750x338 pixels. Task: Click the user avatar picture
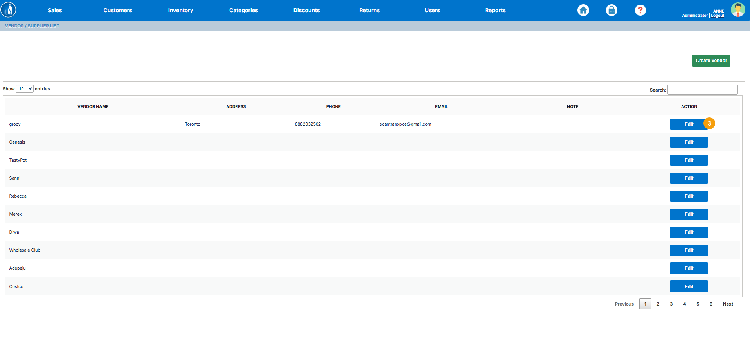tap(737, 10)
